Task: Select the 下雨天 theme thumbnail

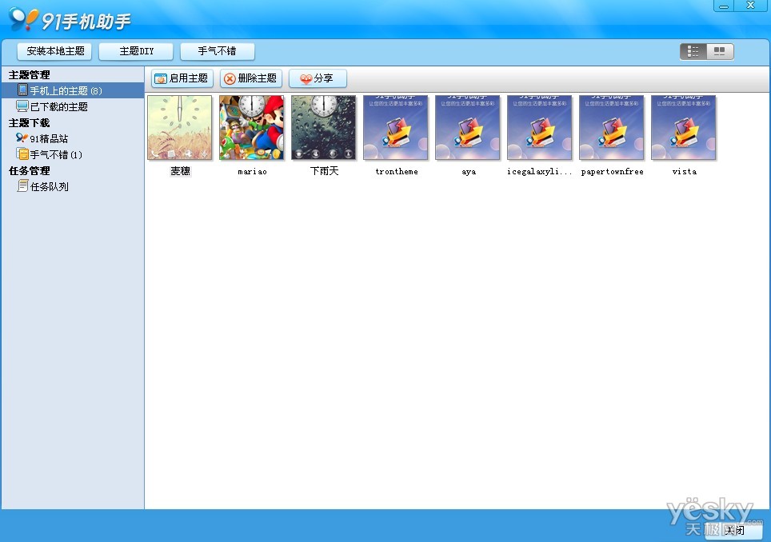Action: pyautogui.click(x=324, y=128)
